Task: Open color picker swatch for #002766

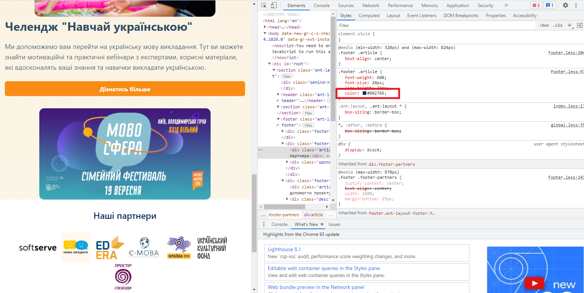Action: (364, 93)
